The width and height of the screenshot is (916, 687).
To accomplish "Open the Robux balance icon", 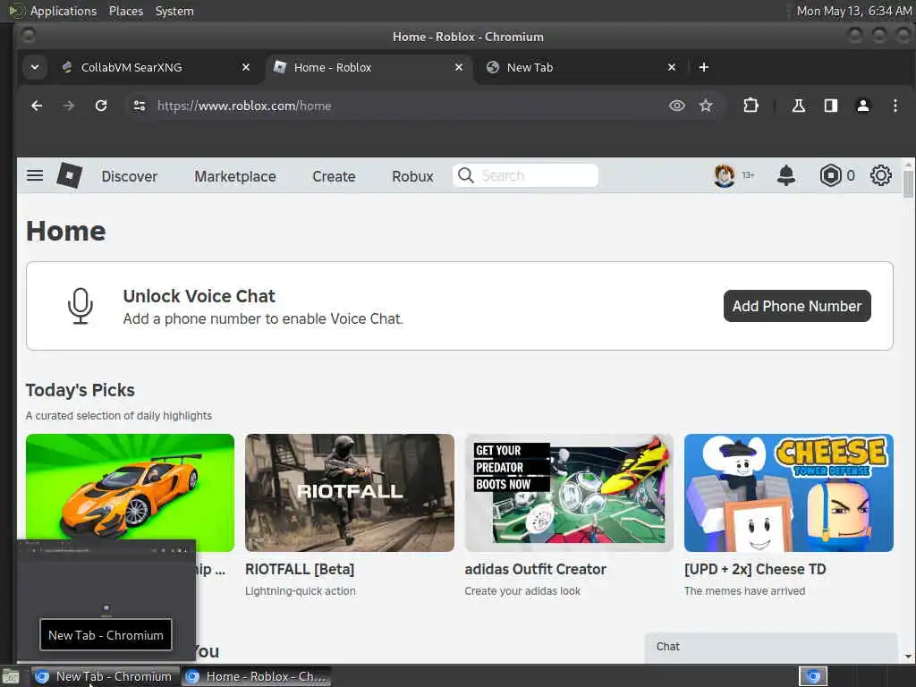I will pyautogui.click(x=830, y=175).
